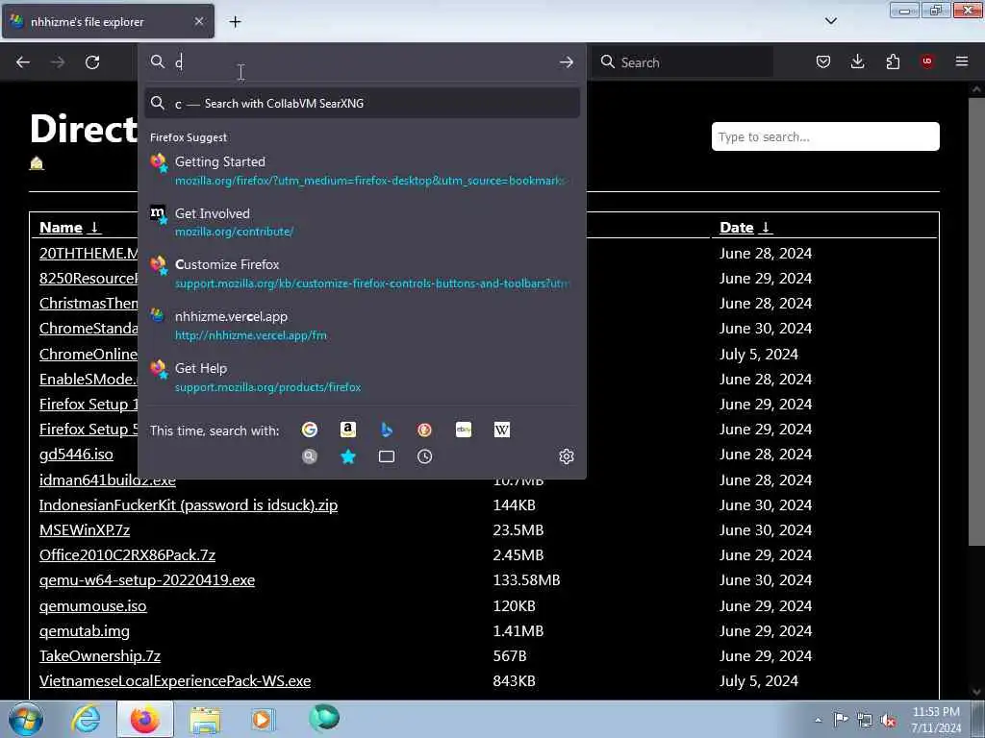Open the Downloads panel
This screenshot has width=985, height=738.
click(857, 61)
